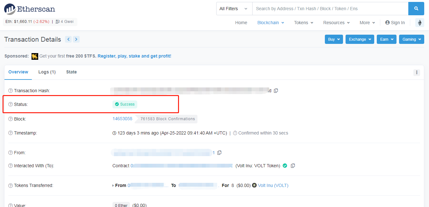The image size is (429, 207).
Task: Click the search input field
Action: click(330, 9)
